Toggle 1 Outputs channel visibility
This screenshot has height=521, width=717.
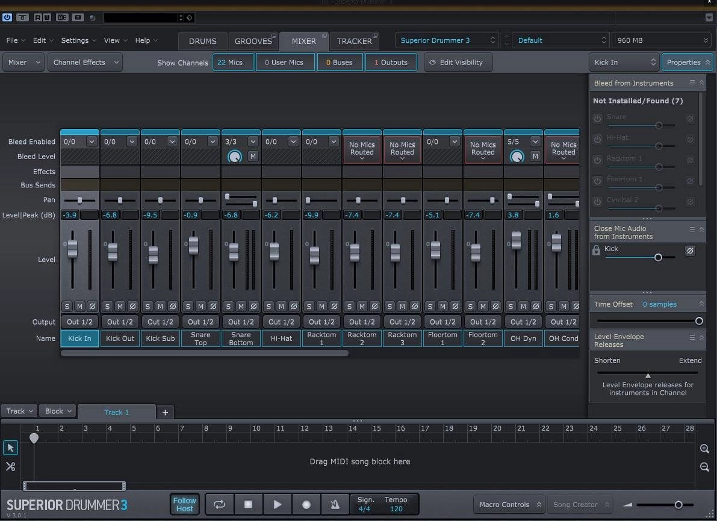pyautogui.click(x=391, y=62)
